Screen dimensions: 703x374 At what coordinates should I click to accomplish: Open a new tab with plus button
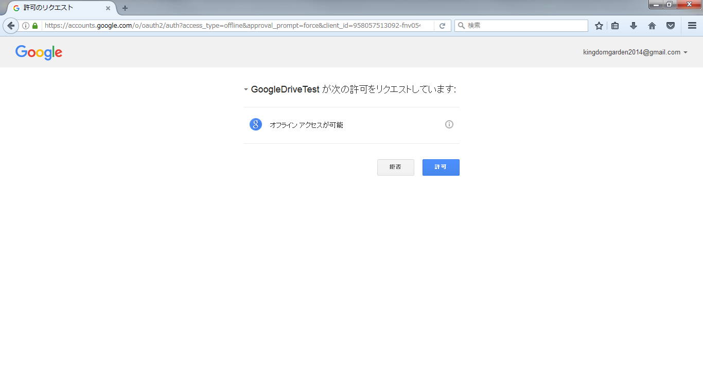pos(125,8)
